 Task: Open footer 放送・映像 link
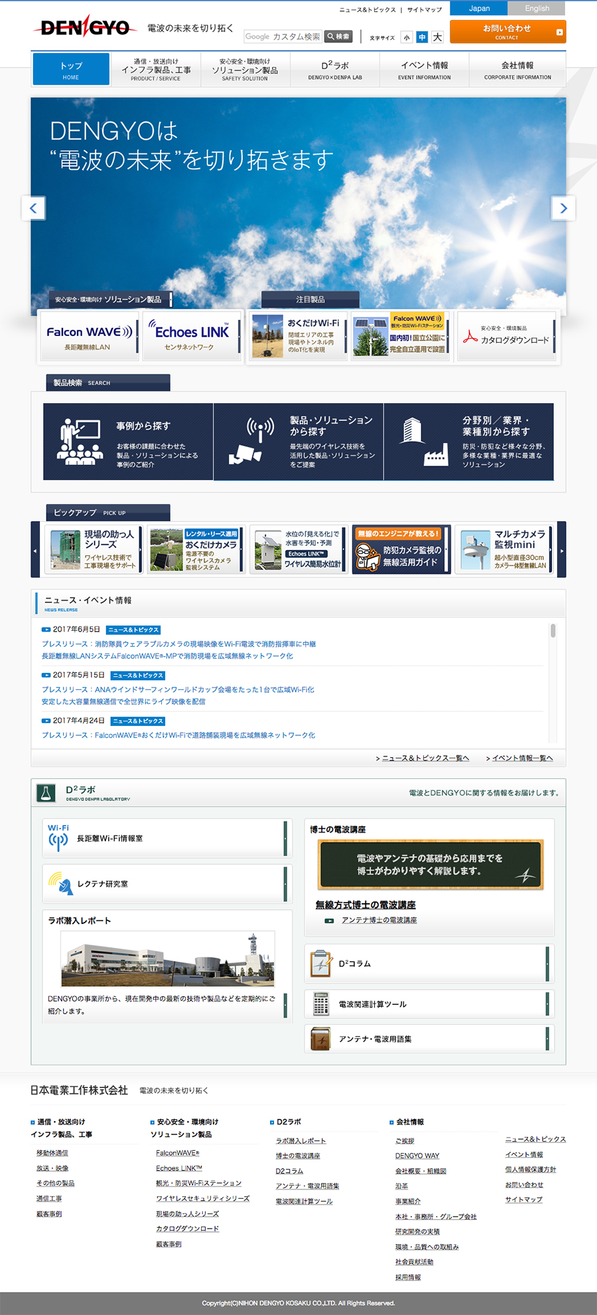click(x=52, y=1168)
